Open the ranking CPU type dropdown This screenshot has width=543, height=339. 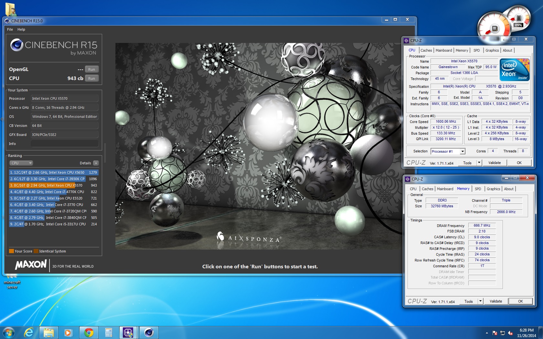point(21,163)
